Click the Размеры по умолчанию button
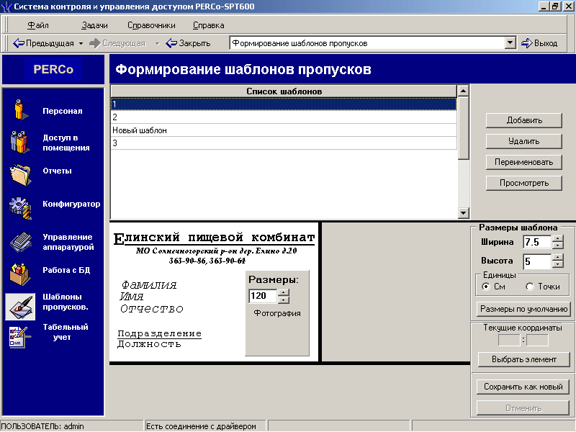The width and height of the screenshot is (576, 432). [524, 309]
